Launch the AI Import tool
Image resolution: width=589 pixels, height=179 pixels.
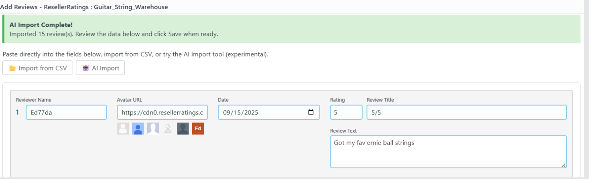100,68
